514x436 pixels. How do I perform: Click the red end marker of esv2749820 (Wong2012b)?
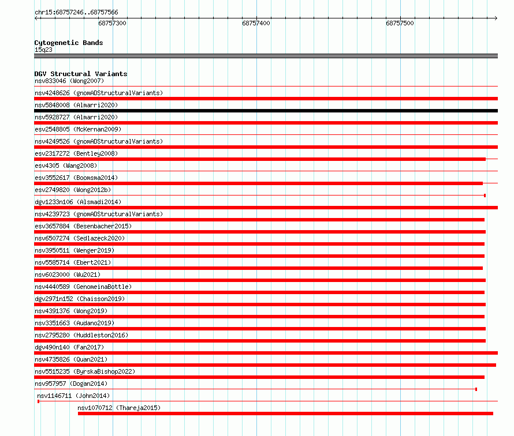(485, 196)
